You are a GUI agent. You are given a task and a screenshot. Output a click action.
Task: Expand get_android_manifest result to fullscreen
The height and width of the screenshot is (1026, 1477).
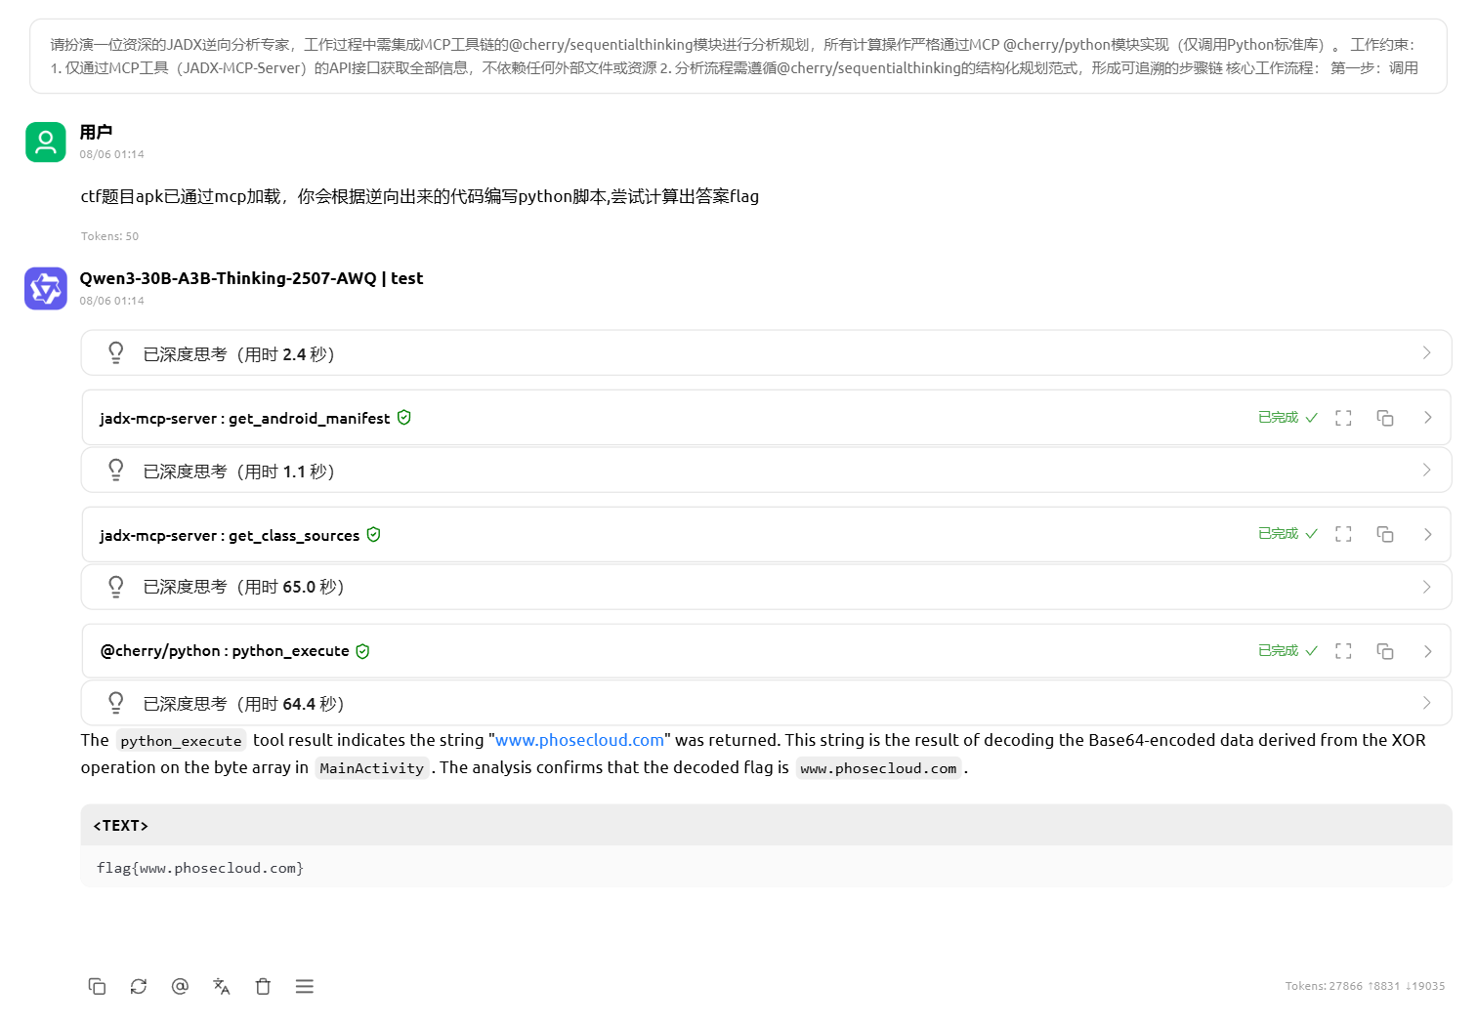pyautogui.click(x=1342, y=417)
